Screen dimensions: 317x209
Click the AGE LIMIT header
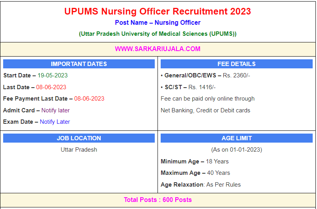coord(236,138)
